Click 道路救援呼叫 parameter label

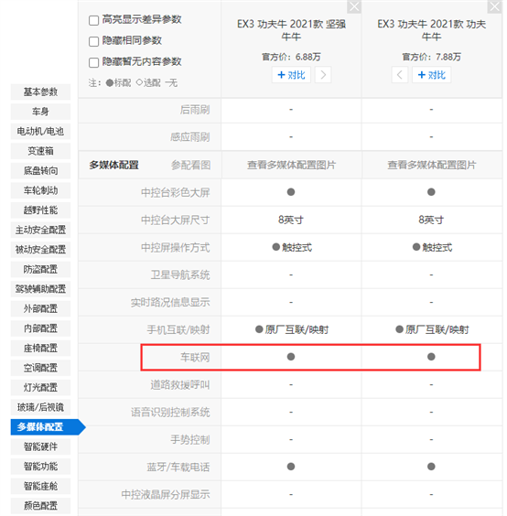(x=180, y=384)
